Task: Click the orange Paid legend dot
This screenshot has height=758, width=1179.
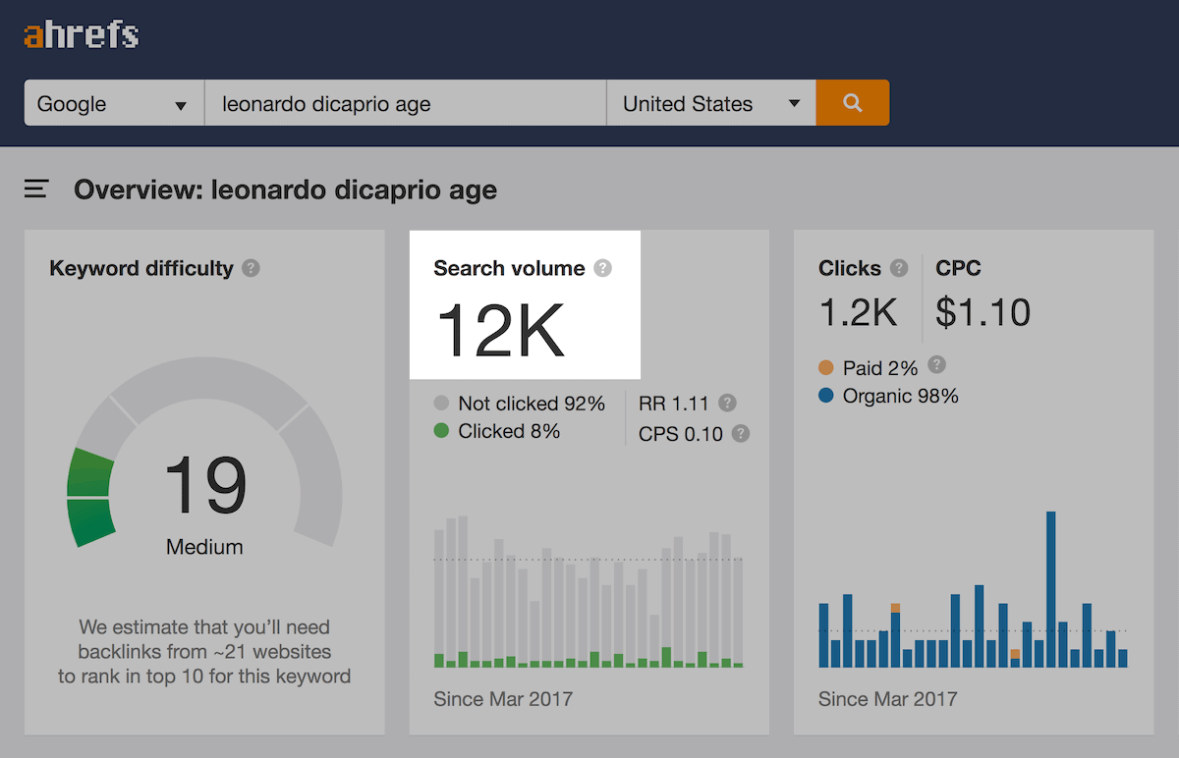Action: (x=826, y=368)
